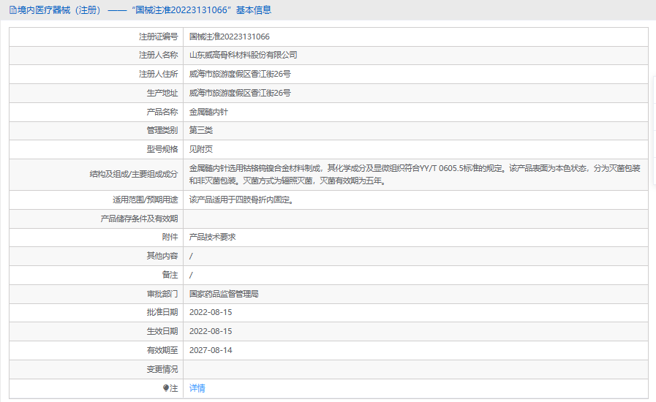Click header title 境内医疗器械（注册）基本信息
Screen dimensions: 656x402
tap(144, 10)
